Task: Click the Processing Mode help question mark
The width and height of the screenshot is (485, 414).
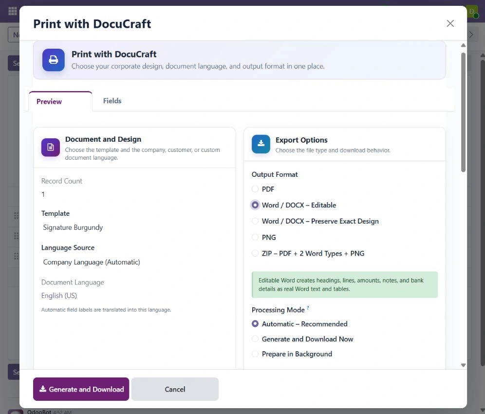Action: tap(308, 307)
